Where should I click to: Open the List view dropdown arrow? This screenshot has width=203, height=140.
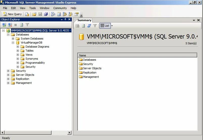pos(112,26)
